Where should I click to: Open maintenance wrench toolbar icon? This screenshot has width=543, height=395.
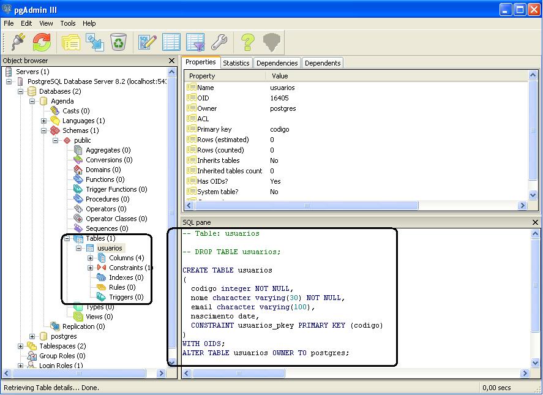pos(219,42)
